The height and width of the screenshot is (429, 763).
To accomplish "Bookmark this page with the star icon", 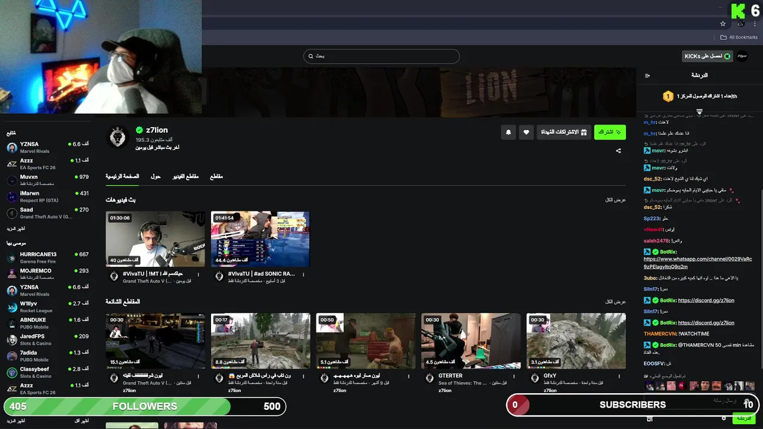I will click(722, 24).
